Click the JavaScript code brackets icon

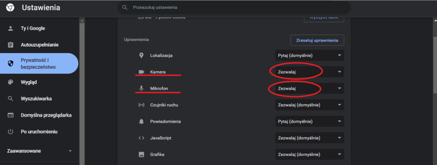point(141,138)
